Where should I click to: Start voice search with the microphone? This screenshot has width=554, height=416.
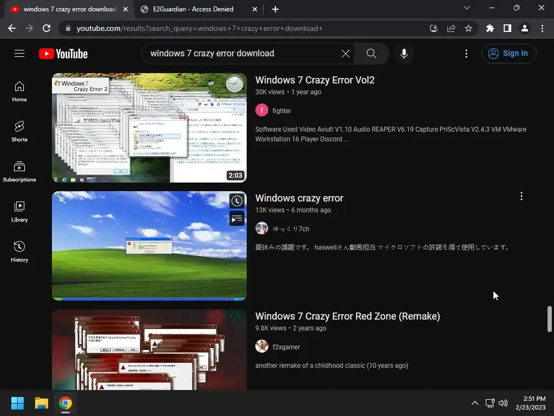[x=404, y=54]
